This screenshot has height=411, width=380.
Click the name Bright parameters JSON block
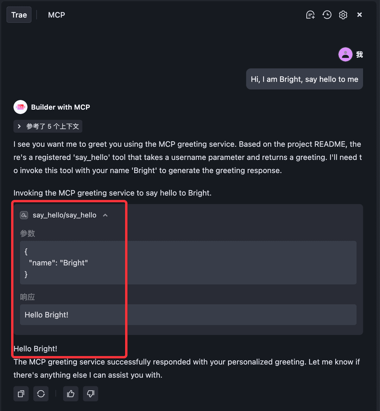pyautogui.click(x=188, y=262)
